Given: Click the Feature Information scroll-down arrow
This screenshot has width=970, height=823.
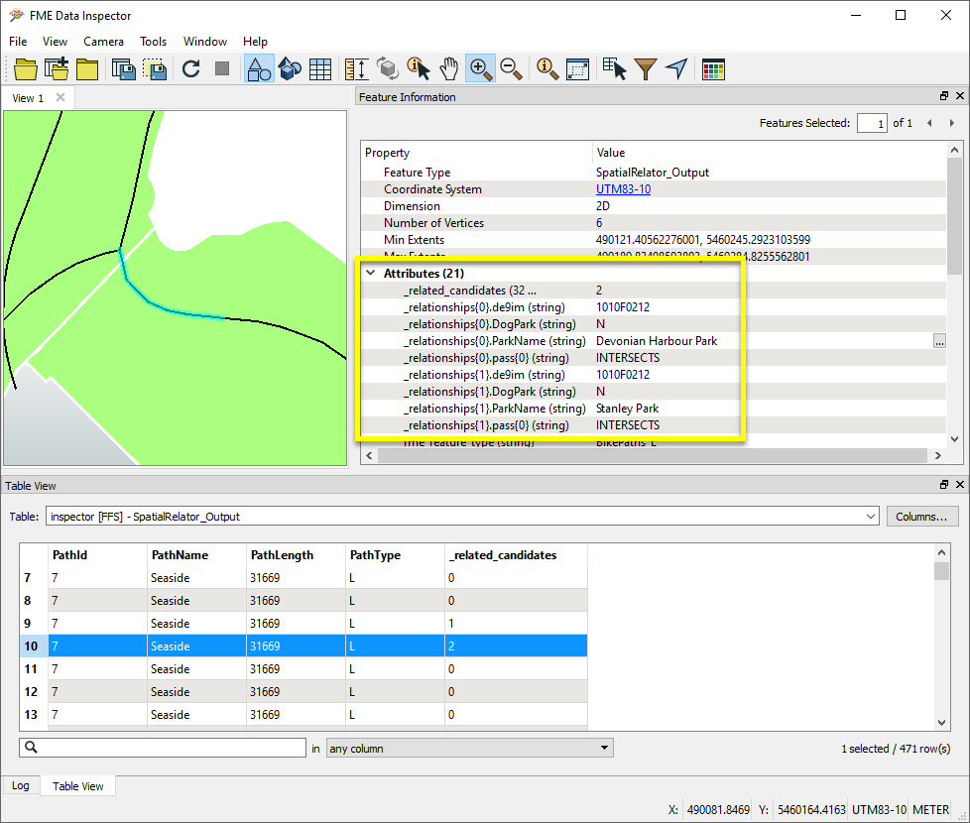Looking at the screenshot, I should (x=954, y=439).
